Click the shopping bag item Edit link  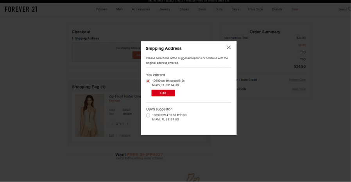tap(111, 135)
